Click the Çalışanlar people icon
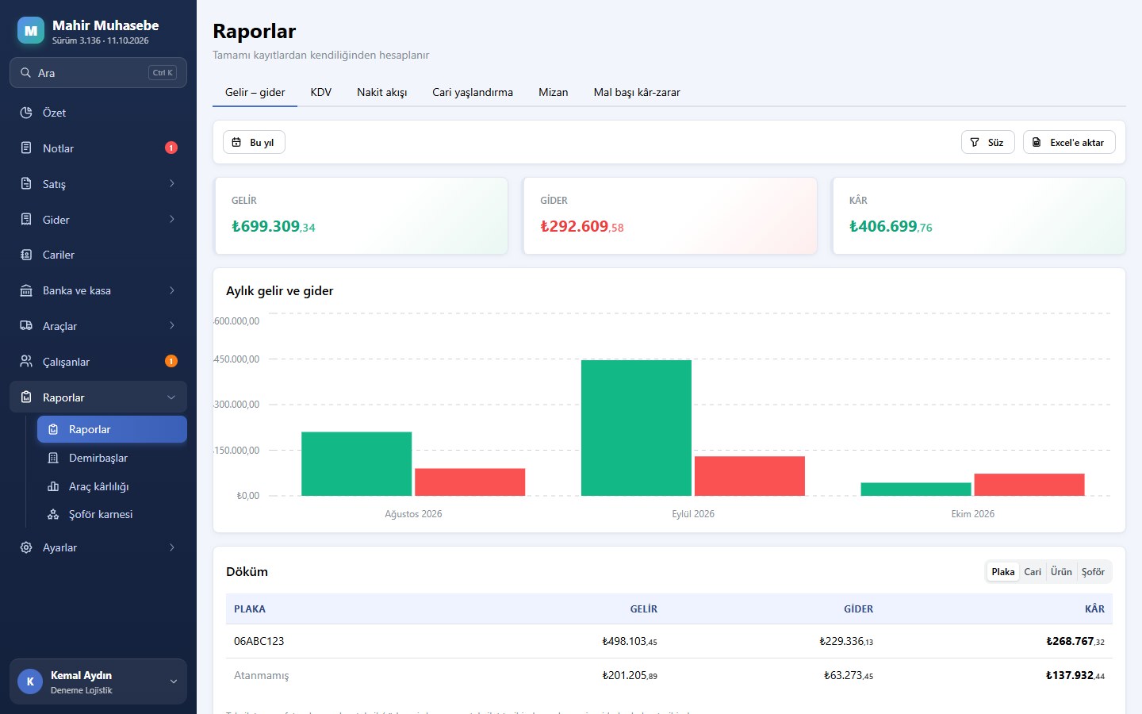 pos(26,362)
